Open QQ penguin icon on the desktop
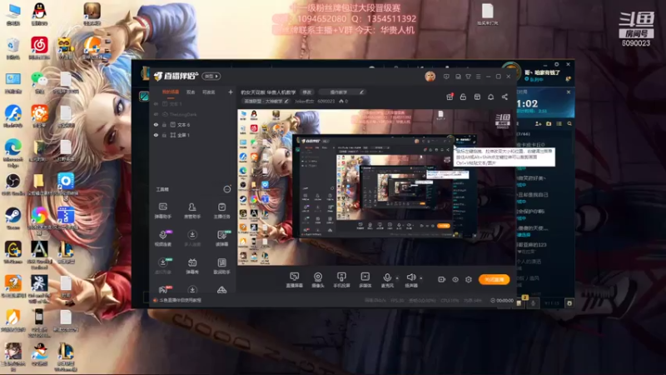This screenshot has height=375, width=666. (39, 13)
